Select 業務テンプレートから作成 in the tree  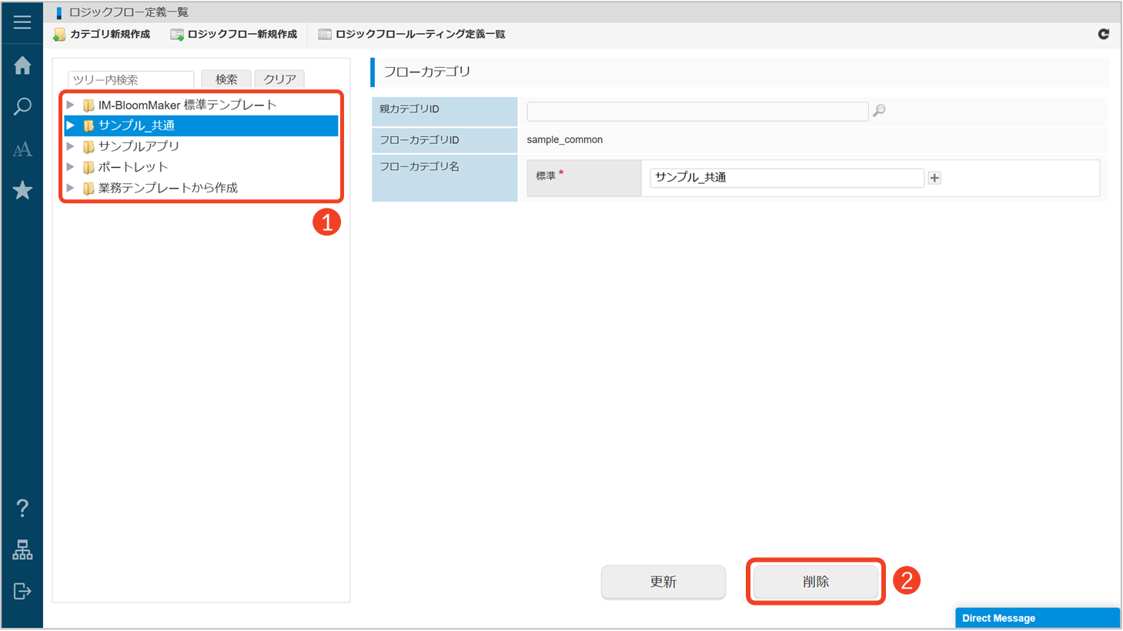pos(168,188)
